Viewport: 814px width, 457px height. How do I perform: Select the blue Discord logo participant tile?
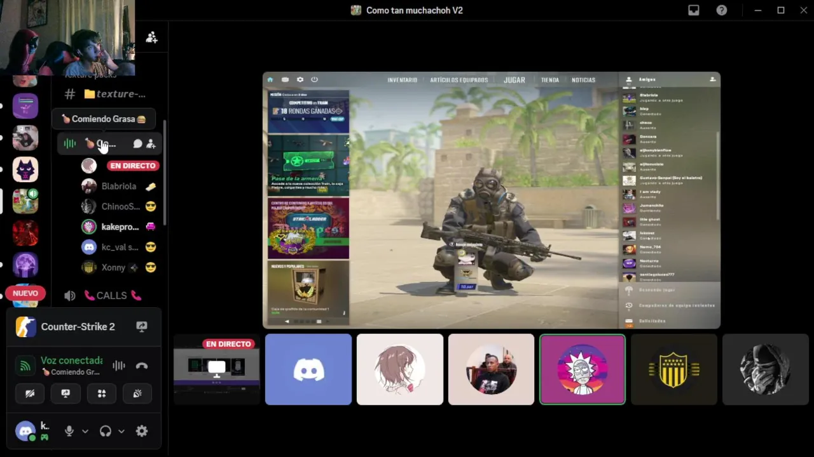pos(308,369)
